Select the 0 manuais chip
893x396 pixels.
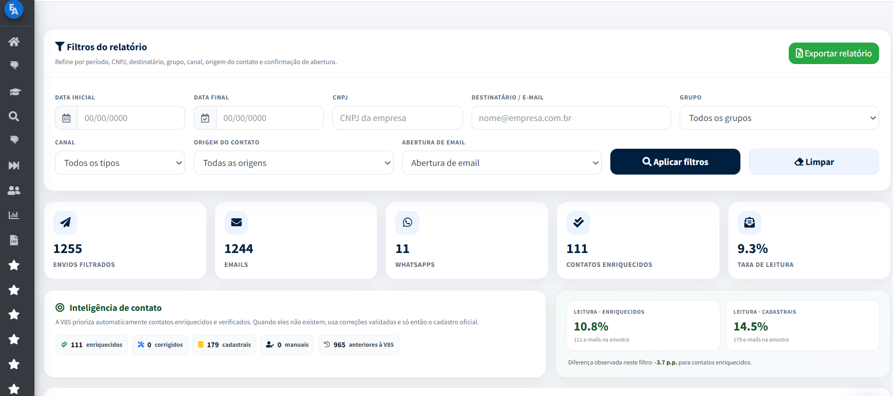click(x=287, y=345)
